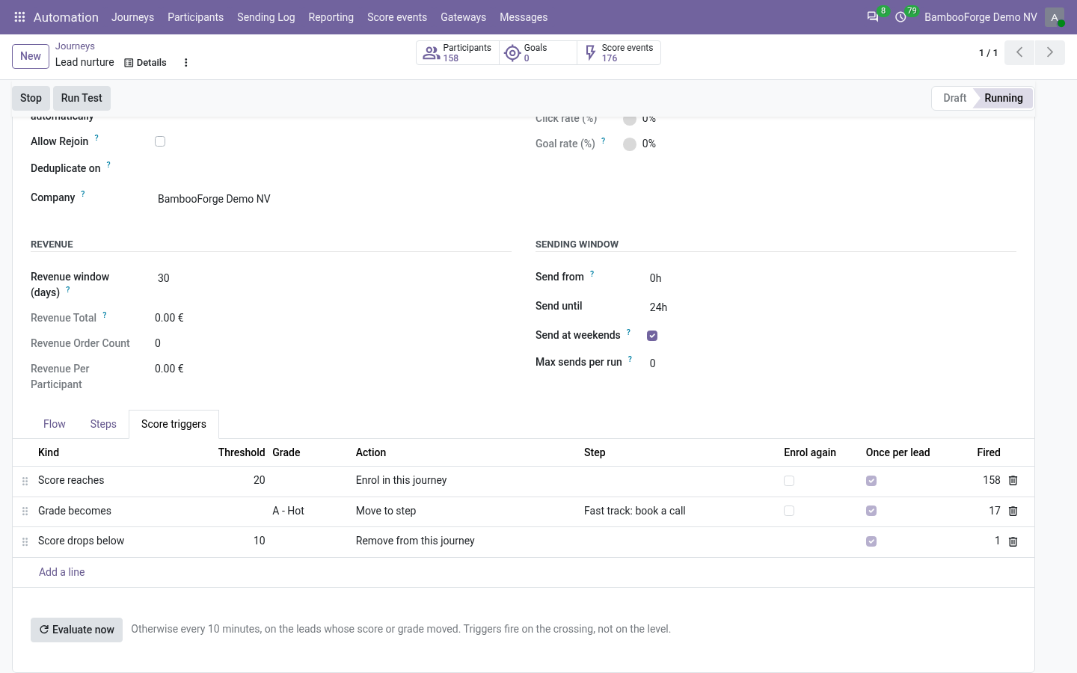1077x673 pixels.
Task: Toggle Once per lead for Score drops below row
Action: 871,541
